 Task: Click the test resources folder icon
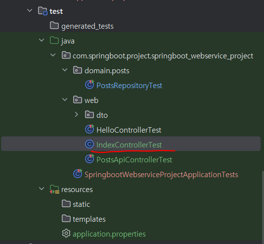[x=54, y=189]
